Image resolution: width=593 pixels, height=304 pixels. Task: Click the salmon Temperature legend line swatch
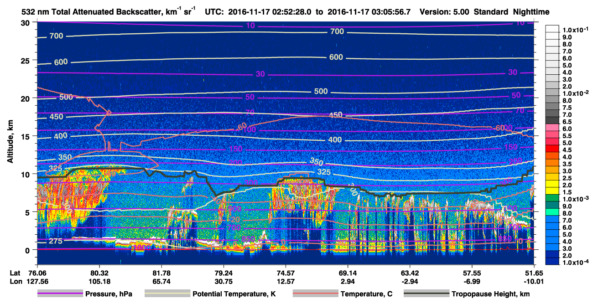pos(315,294)
